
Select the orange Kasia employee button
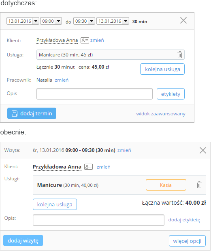166,185
